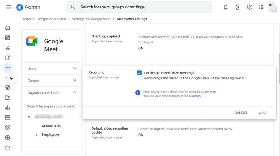Open the tasks hourglass icon

point(237,7)
